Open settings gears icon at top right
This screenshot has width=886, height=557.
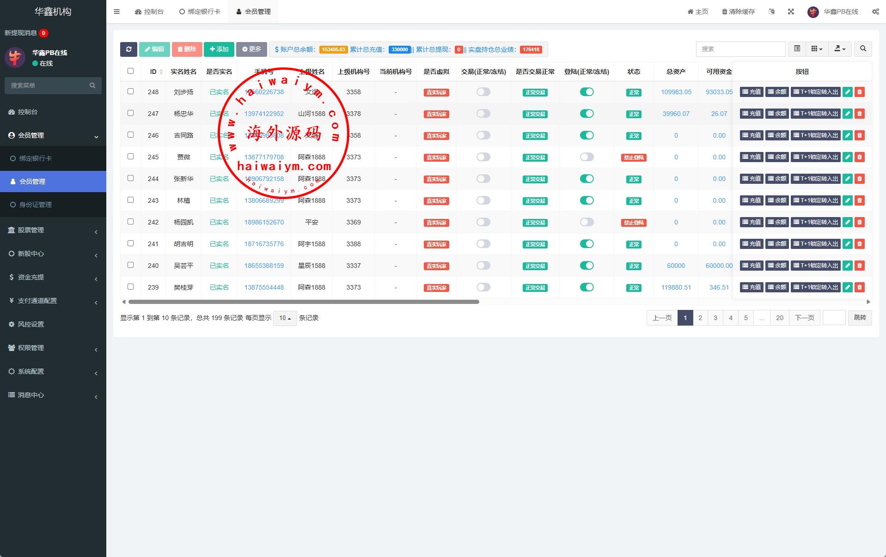pos(875,12)
